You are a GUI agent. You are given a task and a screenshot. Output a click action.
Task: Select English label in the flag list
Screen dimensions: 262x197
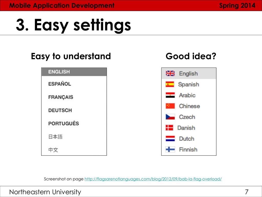[188, 74]
